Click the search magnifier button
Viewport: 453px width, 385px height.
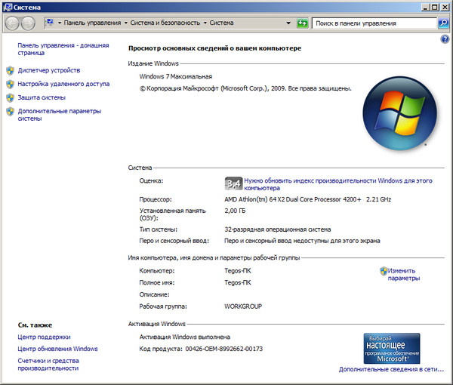pyautogui.click(x=443, y=23)
